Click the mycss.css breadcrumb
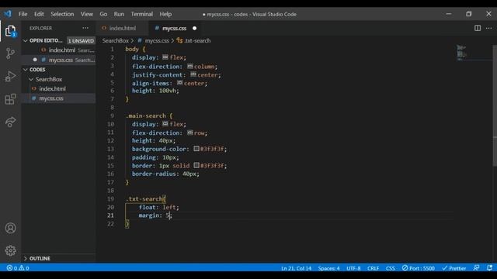The height and width of the screenshot is (279, 497). (x=157, y=40)
